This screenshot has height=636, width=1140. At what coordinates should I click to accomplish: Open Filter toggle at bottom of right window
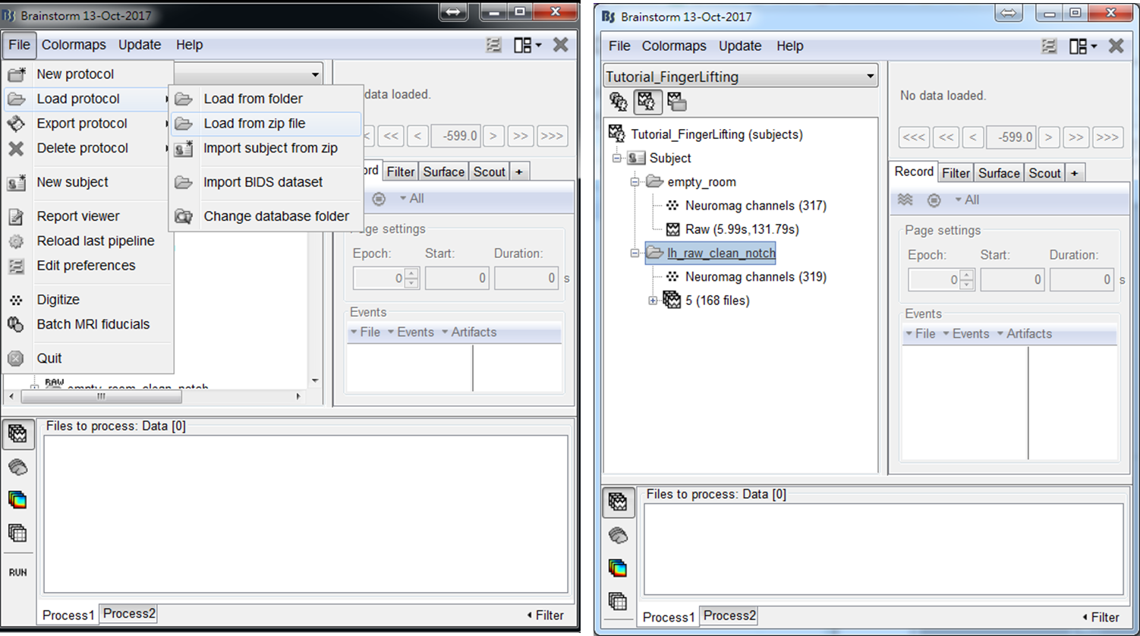(1100, 617)
